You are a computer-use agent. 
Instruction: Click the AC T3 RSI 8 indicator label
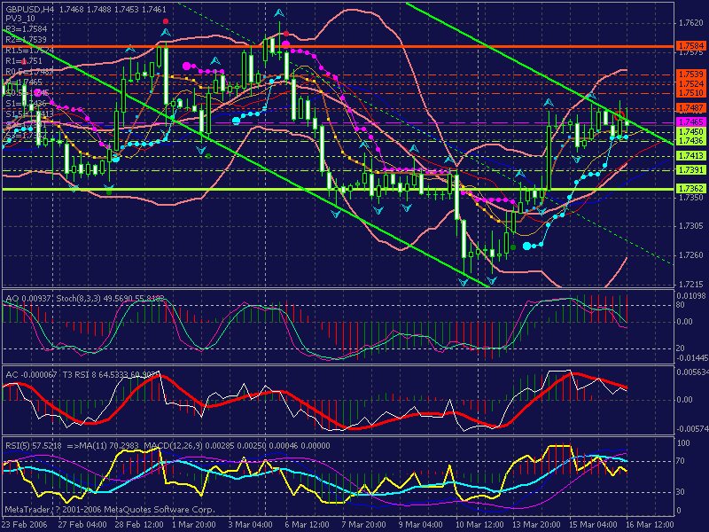82,374
